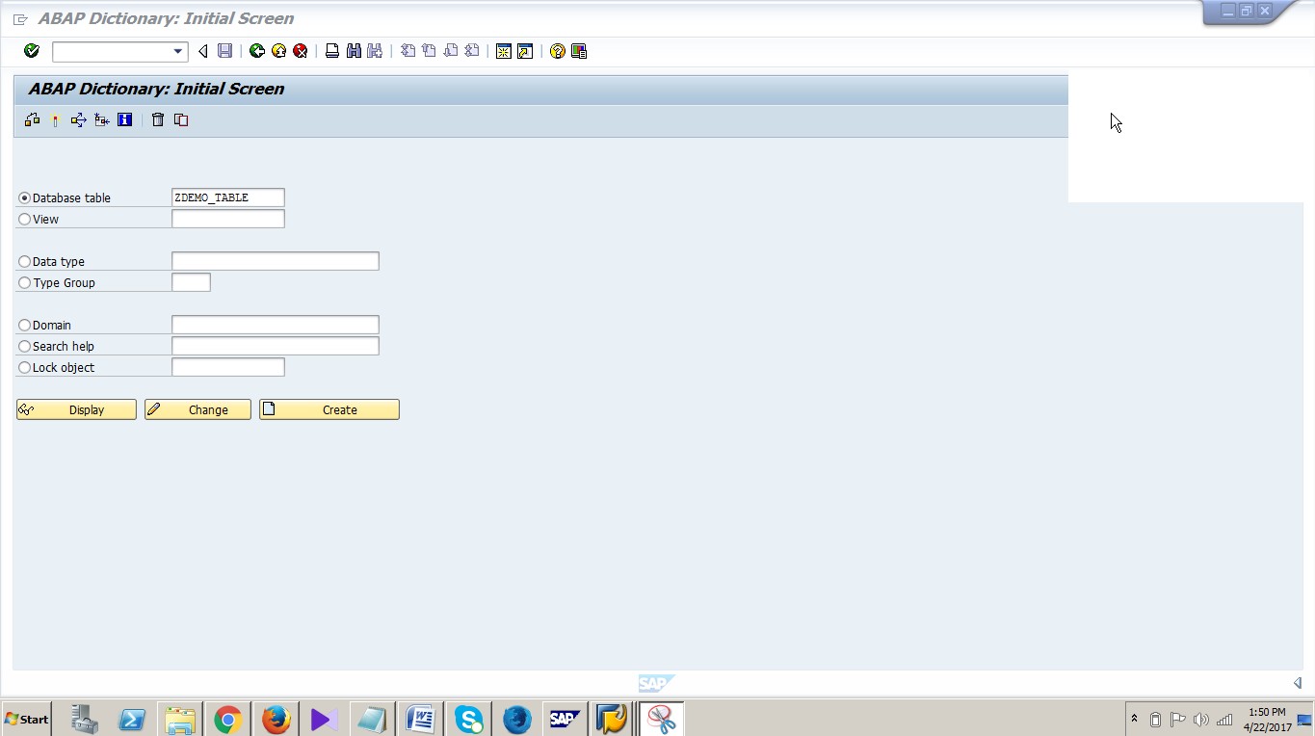1315x736 pixels.
Task: Select the Database table radio button
Action: (x=23, y=197)
